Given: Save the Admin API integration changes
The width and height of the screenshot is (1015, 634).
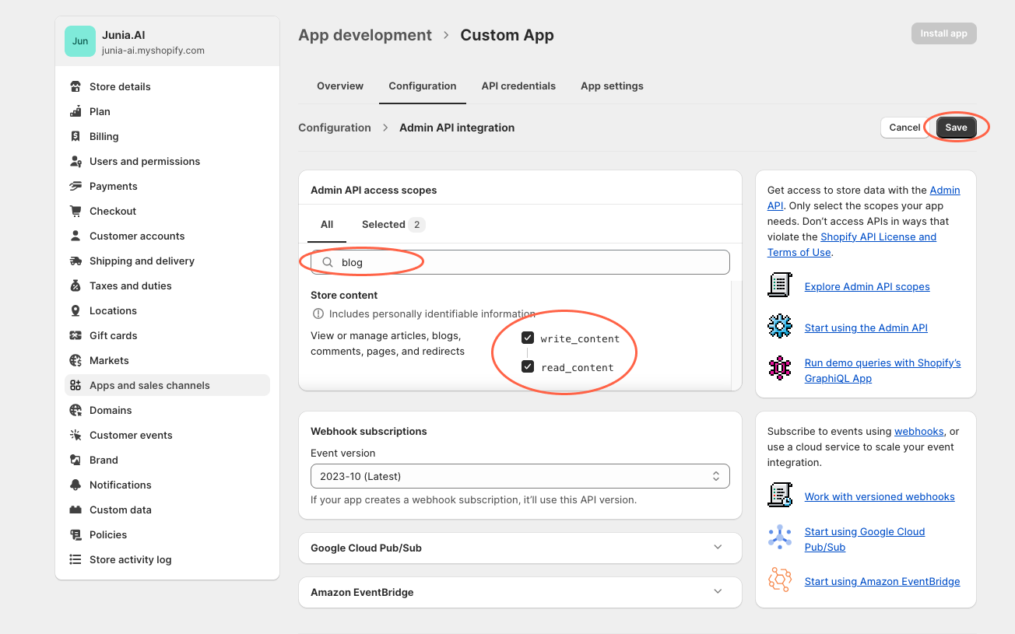Looking at the screenshot, I should tap(956, 127).
